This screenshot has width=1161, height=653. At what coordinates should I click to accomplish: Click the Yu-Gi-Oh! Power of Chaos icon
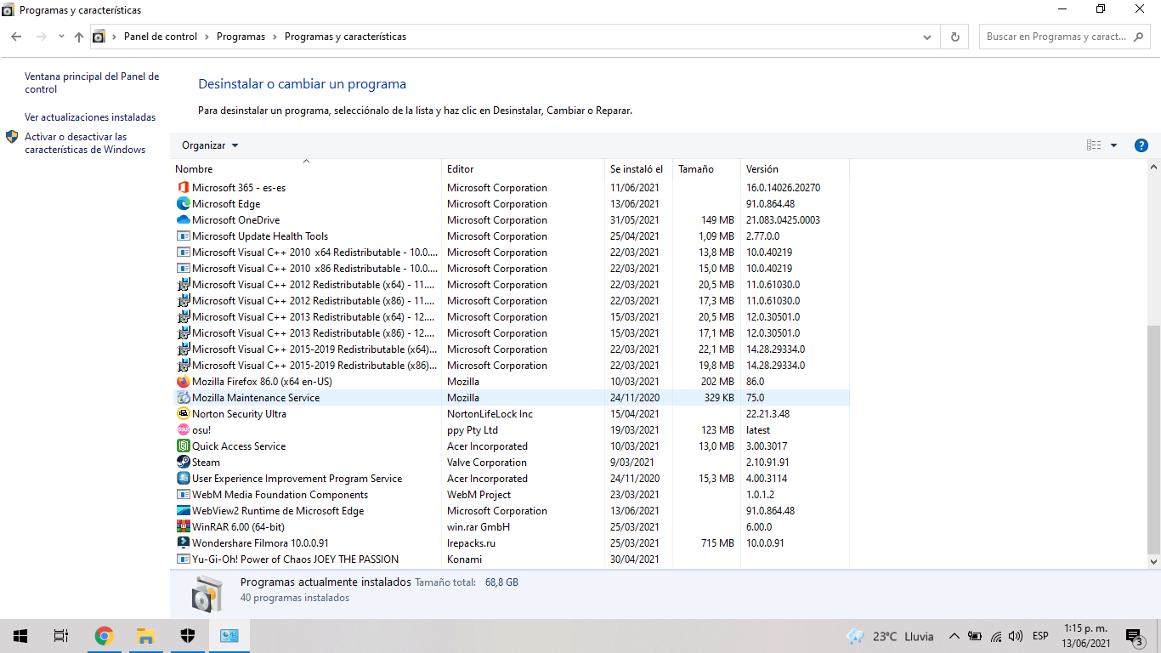[183, 559]
